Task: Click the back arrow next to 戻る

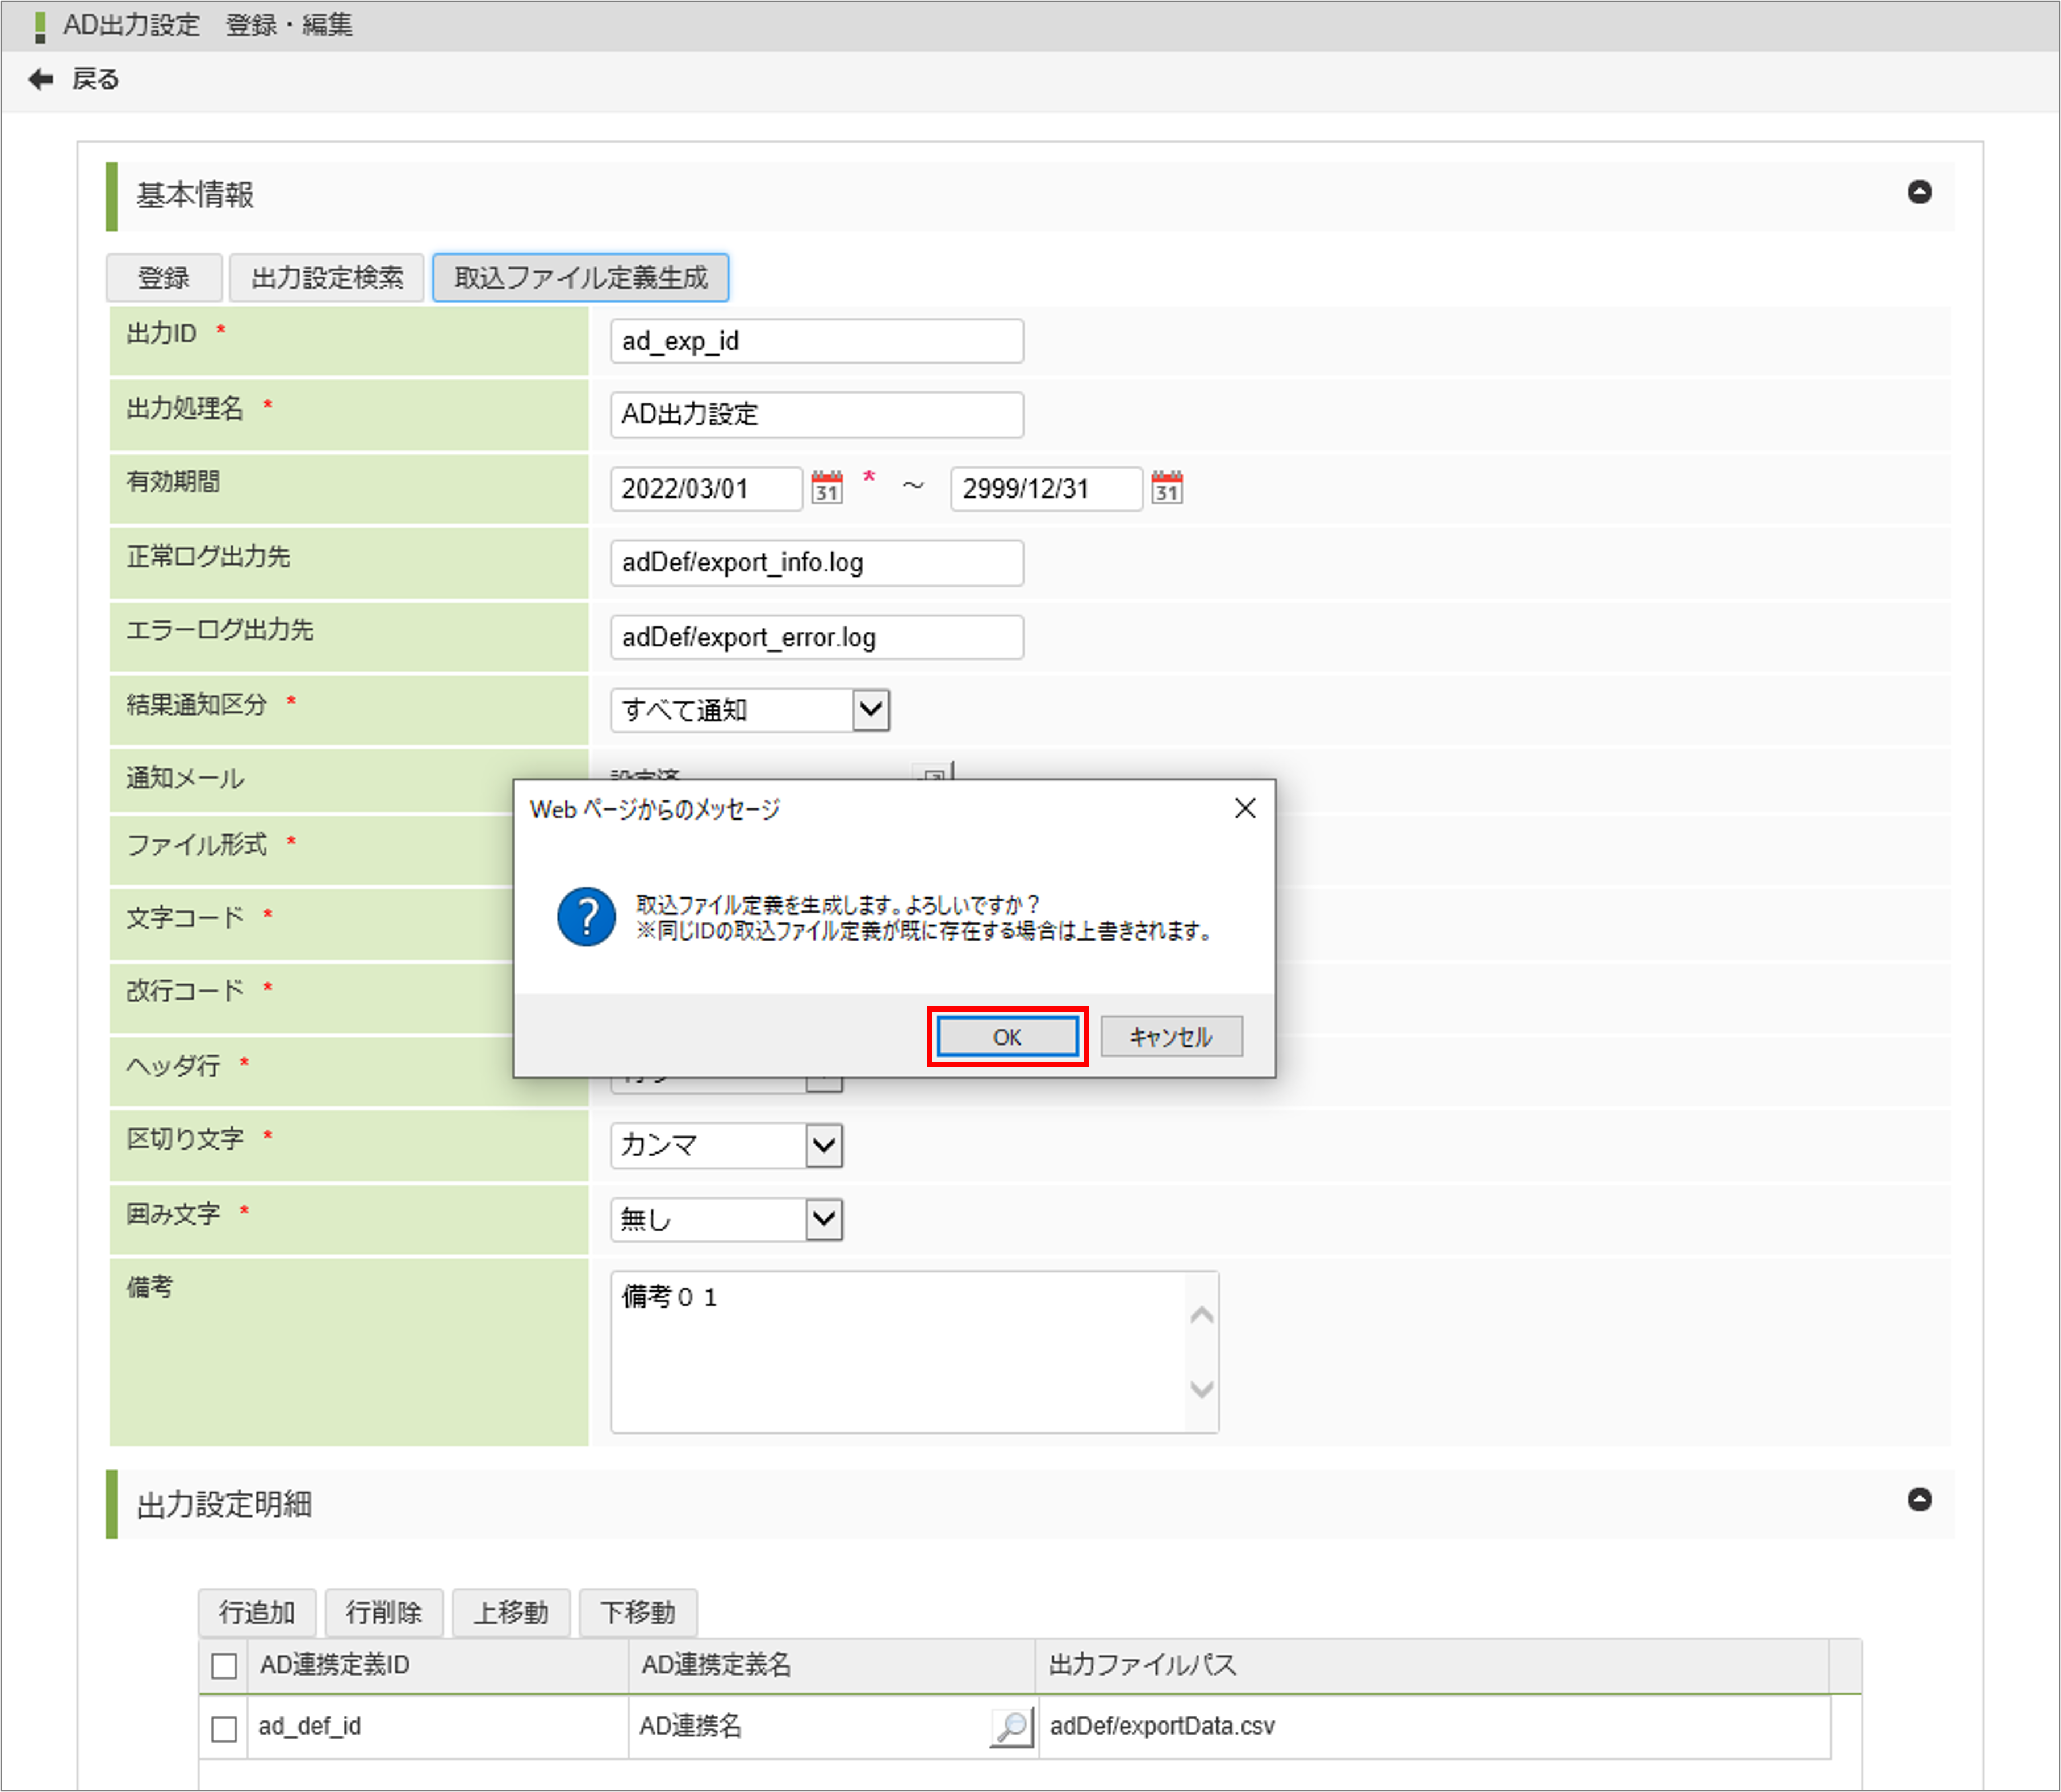Action: 40,78
